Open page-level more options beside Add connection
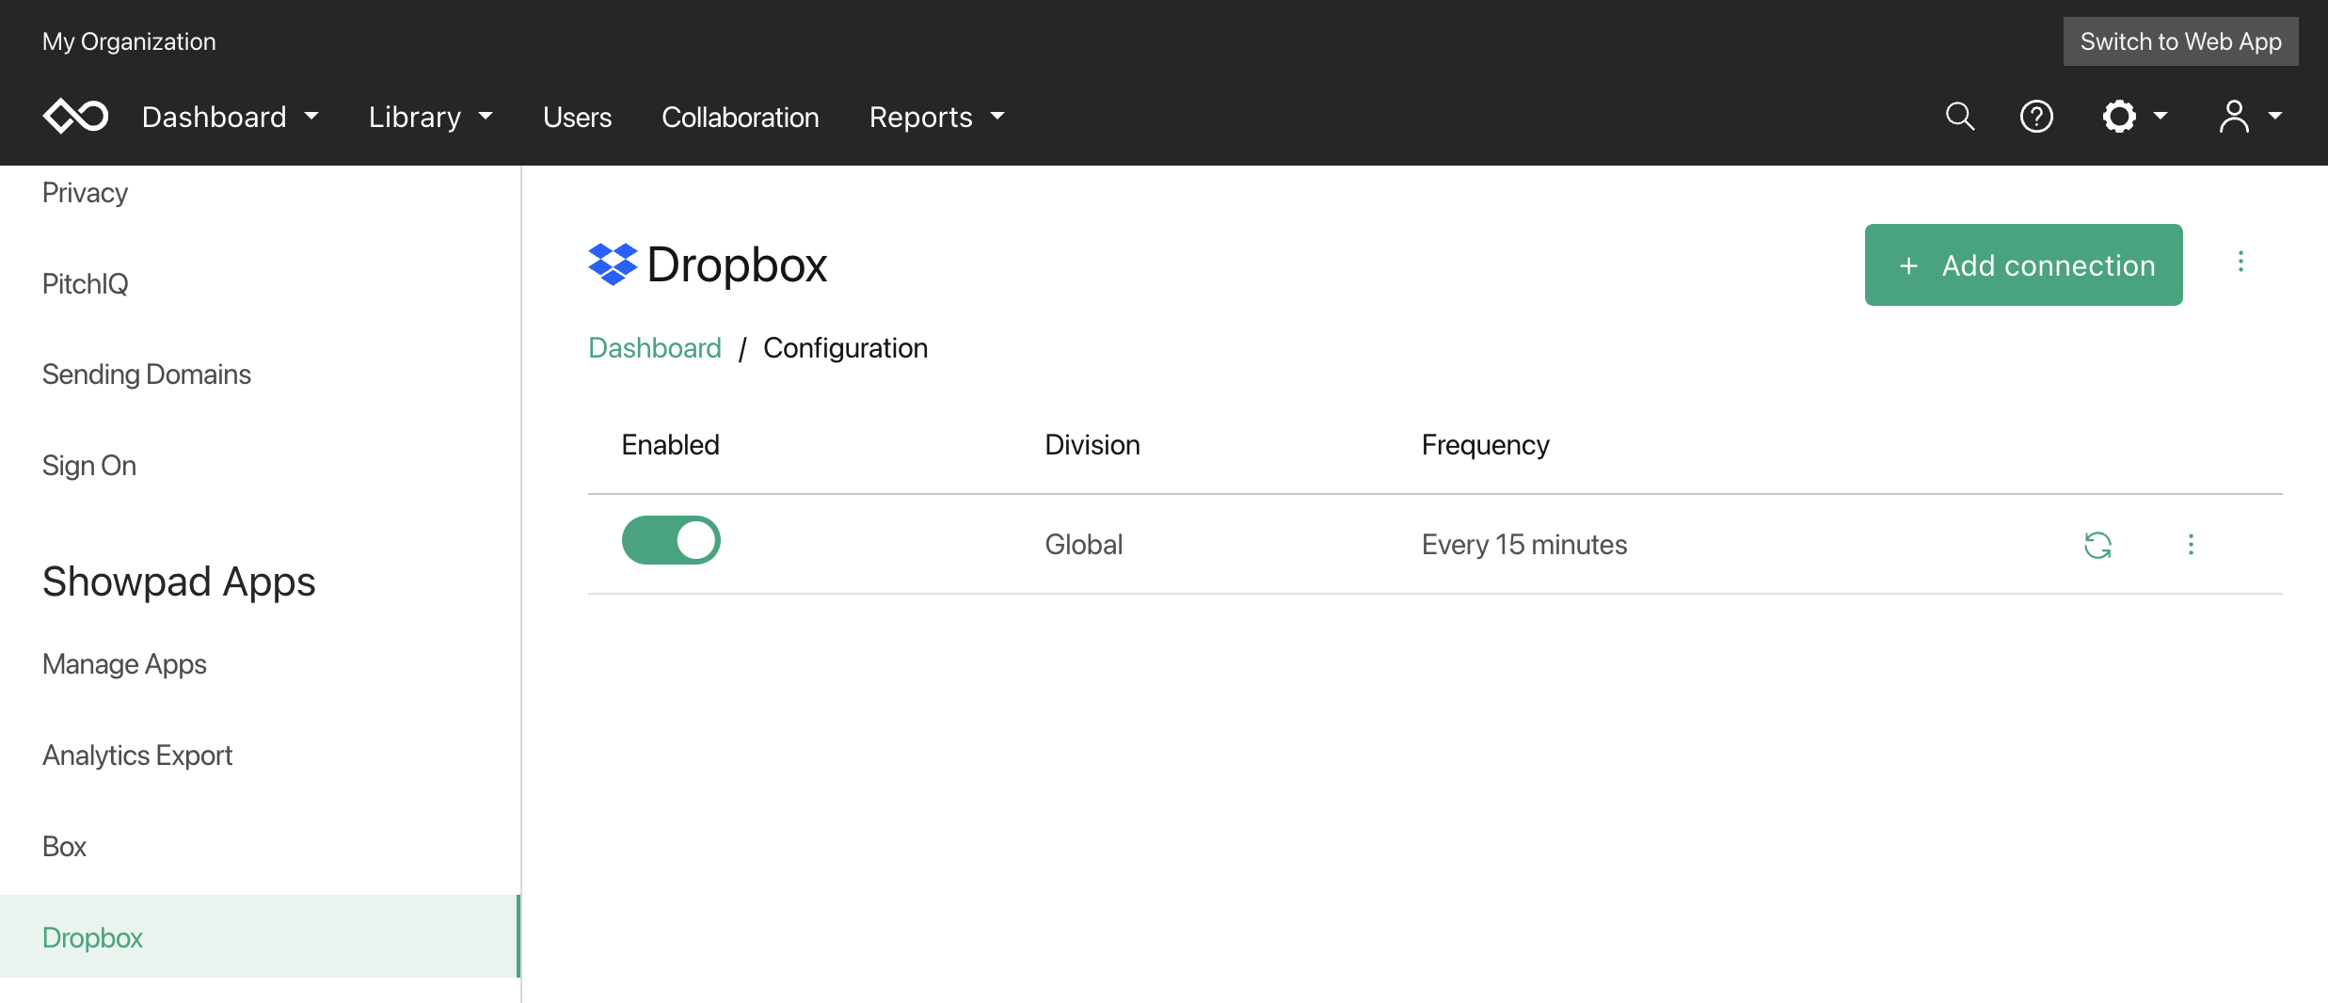The image size is (2328, 1003). pos(2240,262)
